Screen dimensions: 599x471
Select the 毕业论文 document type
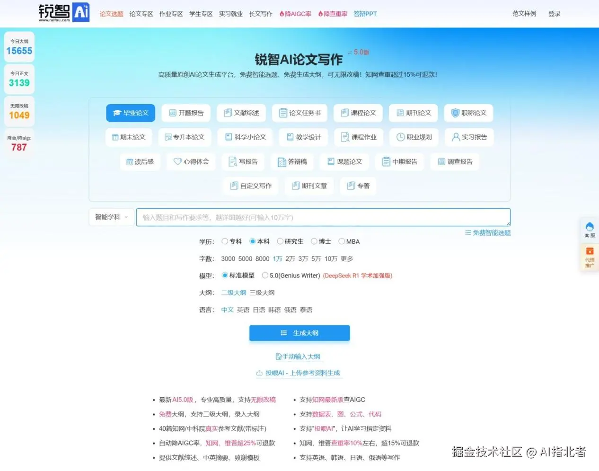(130, 113)
